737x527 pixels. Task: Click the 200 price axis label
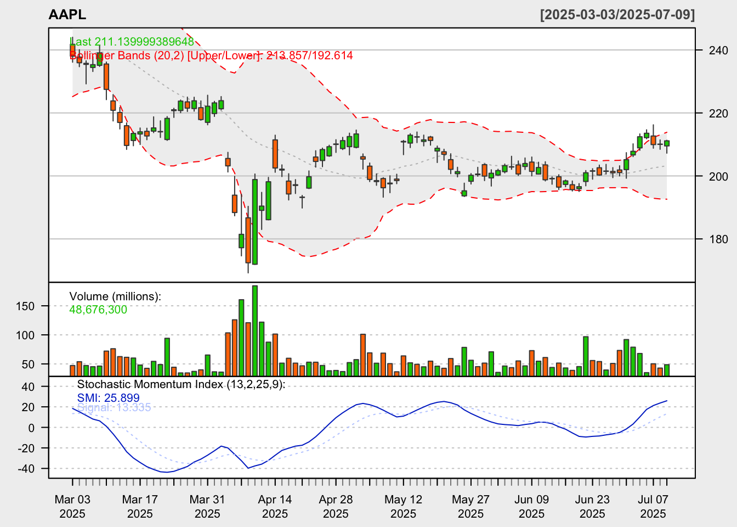718,176
